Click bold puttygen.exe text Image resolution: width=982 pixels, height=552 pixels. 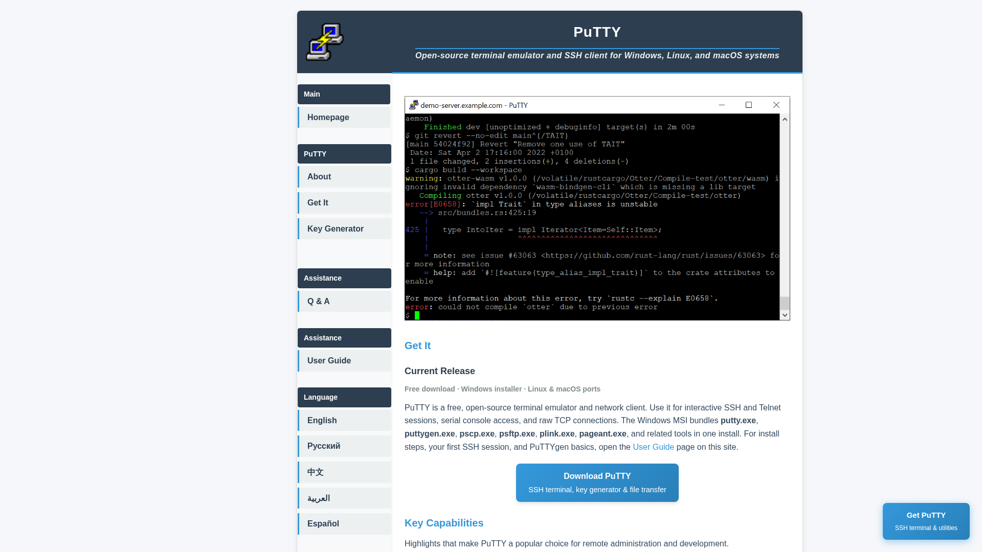click(430, 434)
